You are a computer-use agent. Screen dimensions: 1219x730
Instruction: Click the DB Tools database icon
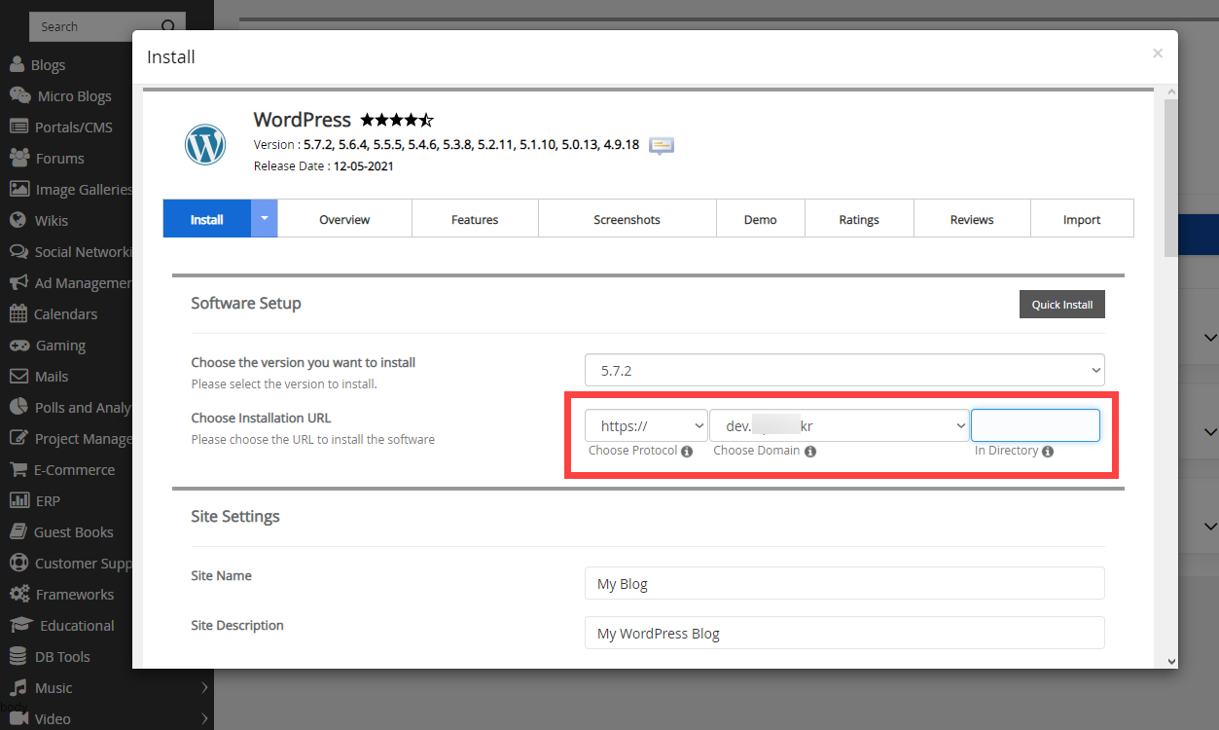point(18,656)
